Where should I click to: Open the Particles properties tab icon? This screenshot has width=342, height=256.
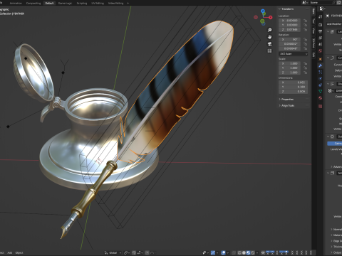click(x=320, y=72)
